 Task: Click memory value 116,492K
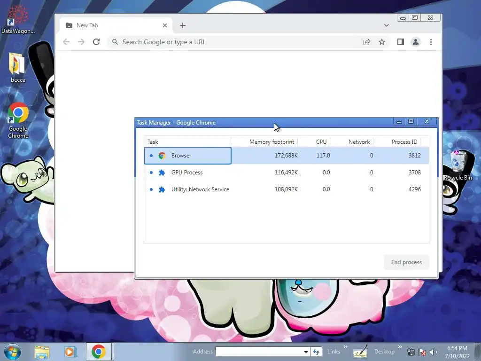coord(286,173)
